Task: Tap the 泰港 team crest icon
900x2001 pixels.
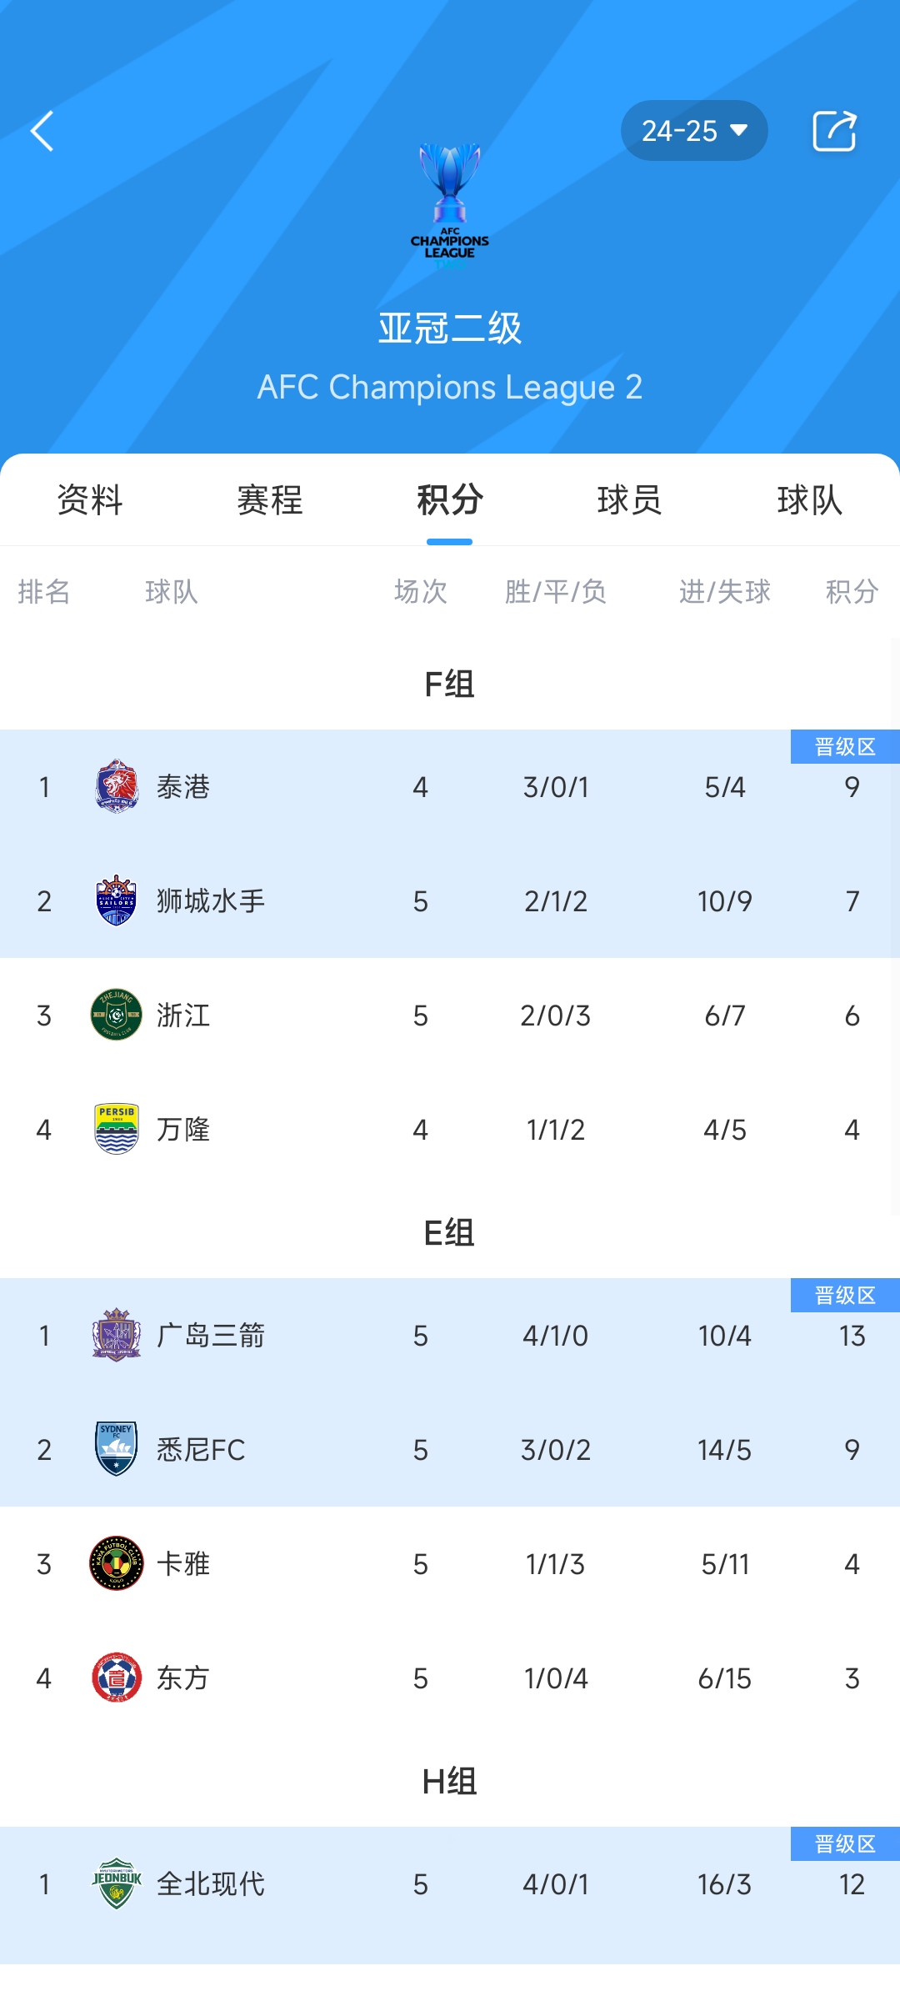Action: [117, 786]
